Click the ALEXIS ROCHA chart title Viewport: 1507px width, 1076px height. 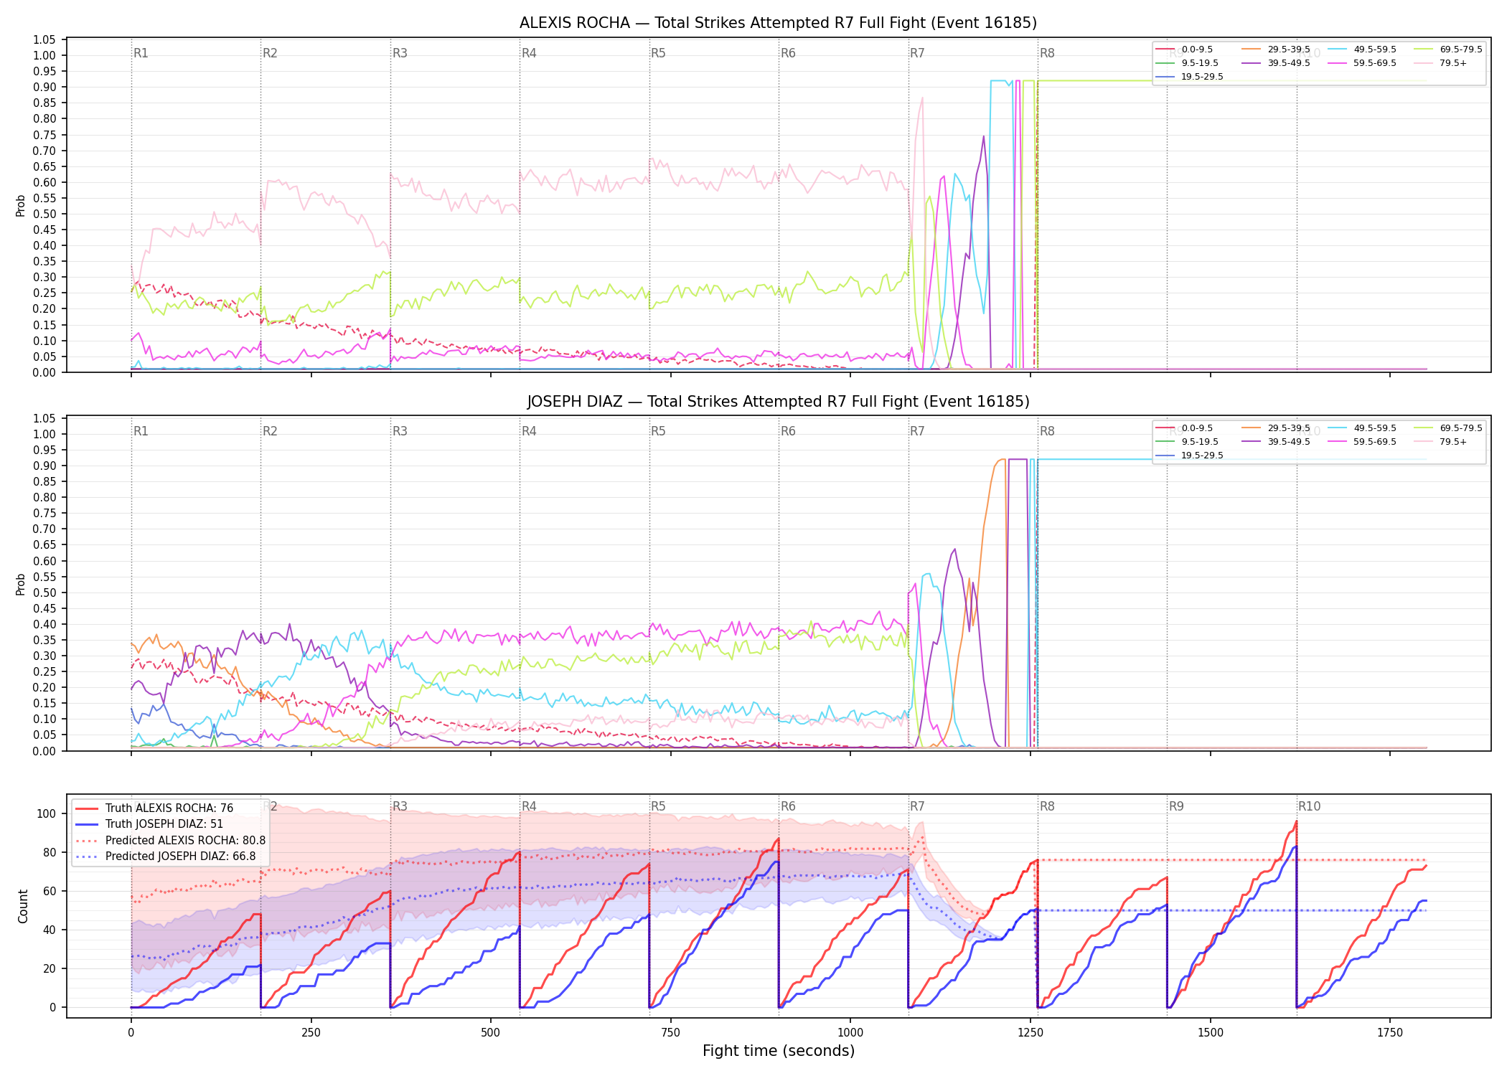click(x=778, y=23)
